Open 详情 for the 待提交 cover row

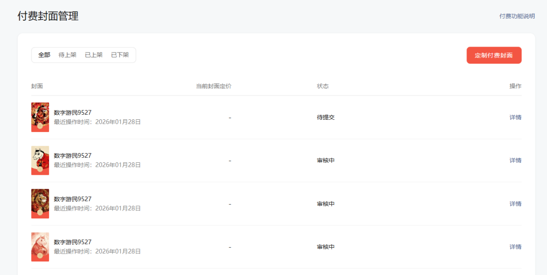click(516, 117)
